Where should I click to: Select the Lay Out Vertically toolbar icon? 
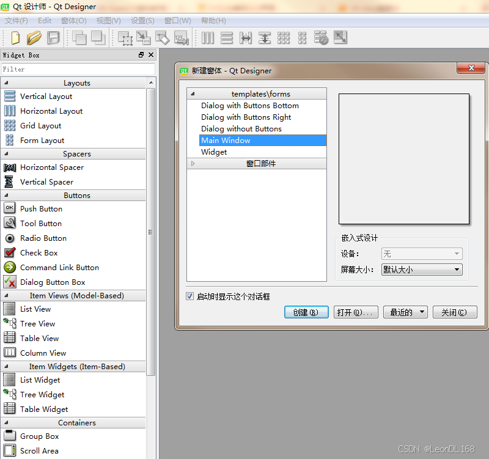pos(227,38)
